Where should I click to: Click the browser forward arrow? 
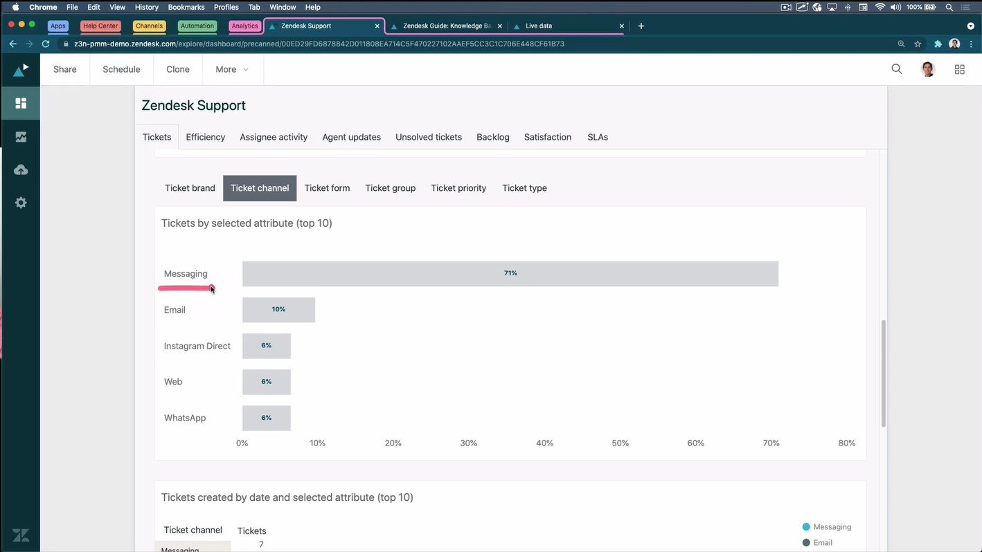(x=29, y=44)
